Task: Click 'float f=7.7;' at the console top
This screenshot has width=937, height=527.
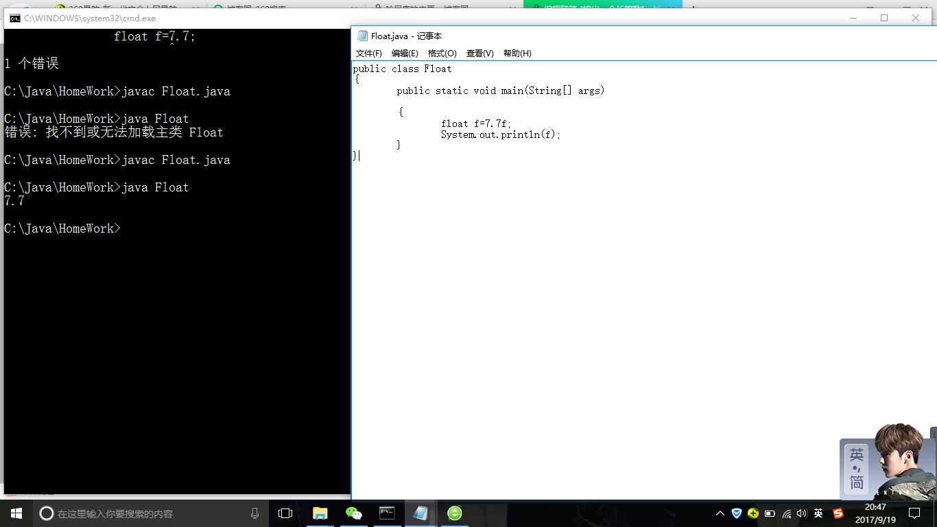Action: click(x=155, y=36)
